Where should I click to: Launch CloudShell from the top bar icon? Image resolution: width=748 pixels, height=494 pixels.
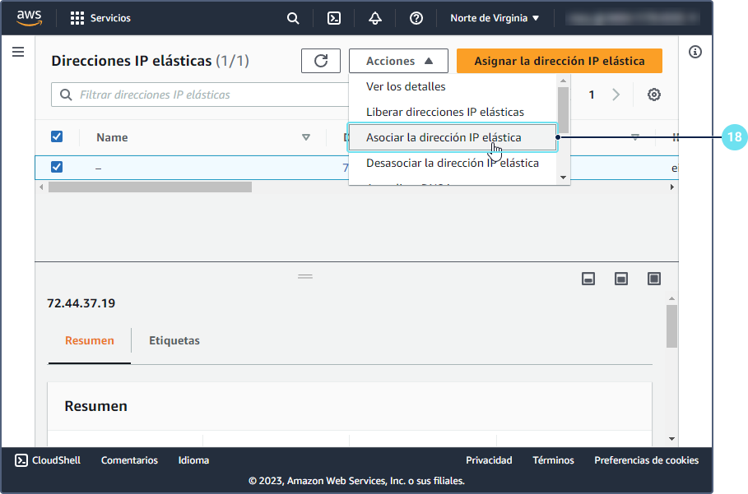click(x=334, y=18)
